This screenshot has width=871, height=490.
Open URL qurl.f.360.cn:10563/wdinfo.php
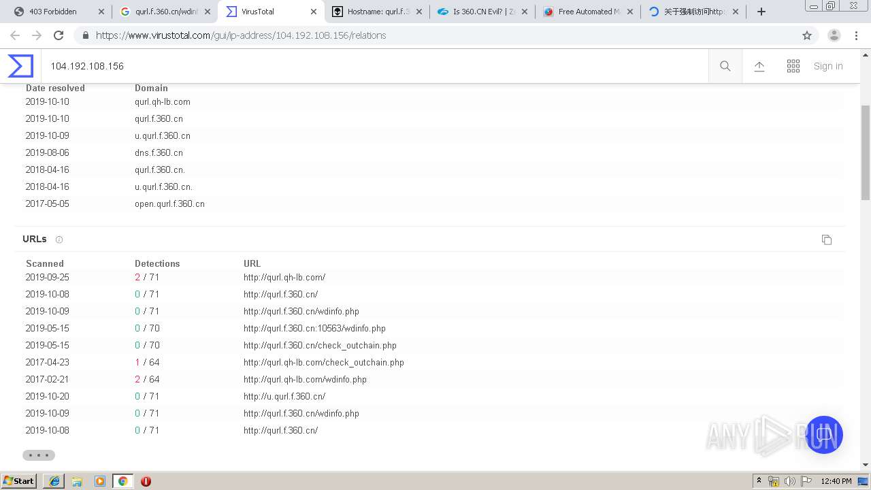point(314,328)
